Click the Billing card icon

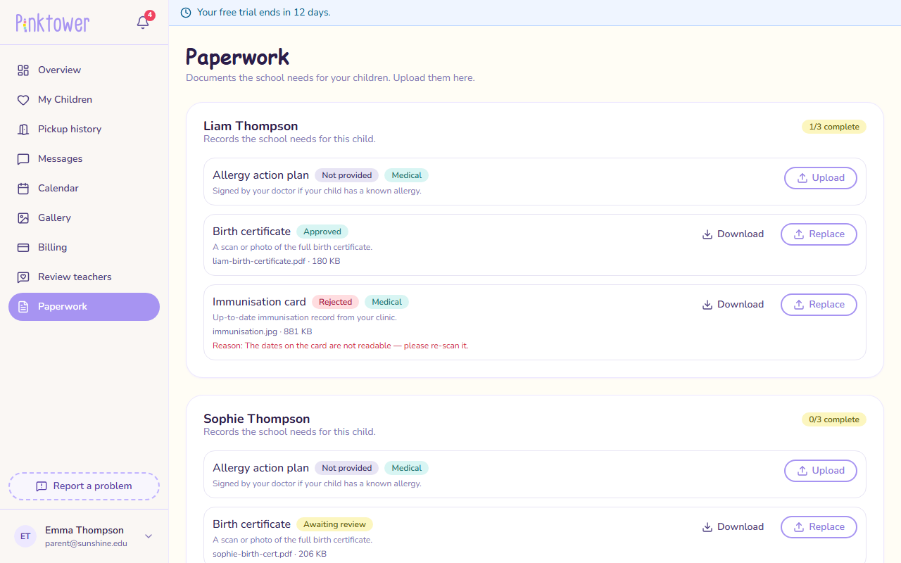point(23,248)
